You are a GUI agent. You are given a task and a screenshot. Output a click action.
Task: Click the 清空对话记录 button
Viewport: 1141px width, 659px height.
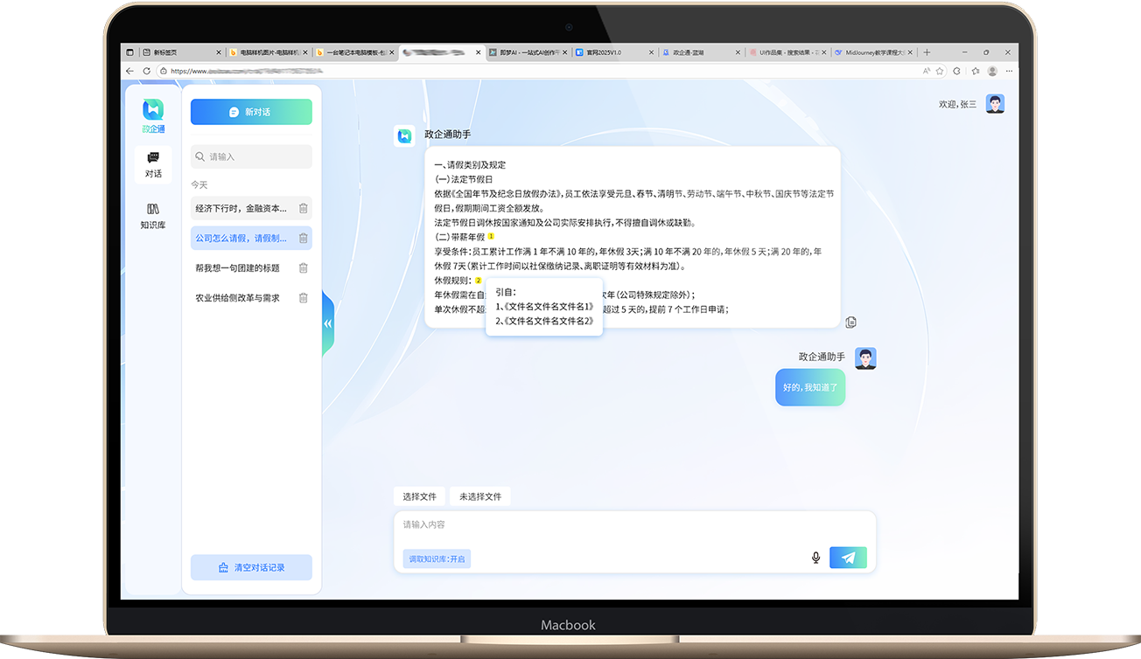click(x=251, y=567)
